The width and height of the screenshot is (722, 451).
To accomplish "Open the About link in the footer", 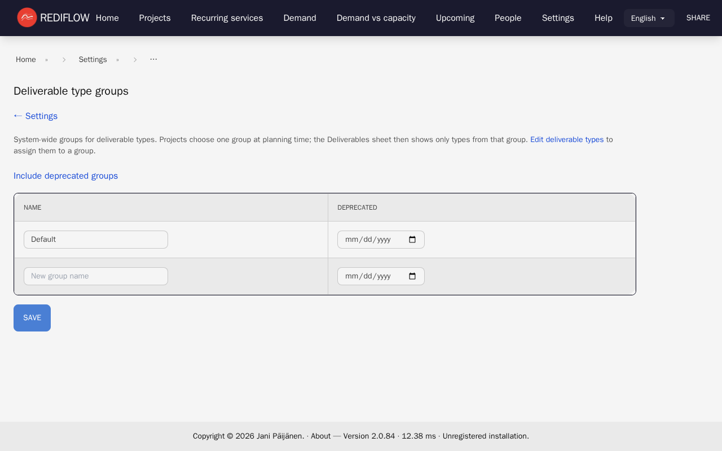I will tap(320, 436).
